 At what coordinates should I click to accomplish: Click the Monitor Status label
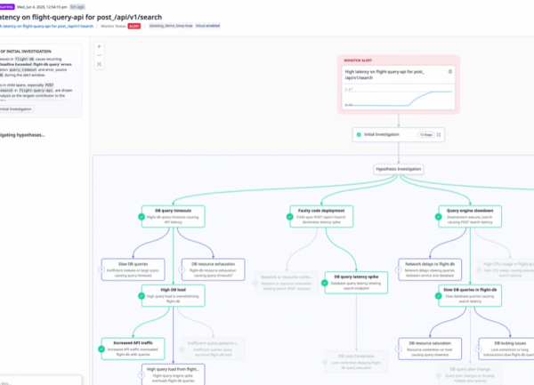tap(113, 26)
